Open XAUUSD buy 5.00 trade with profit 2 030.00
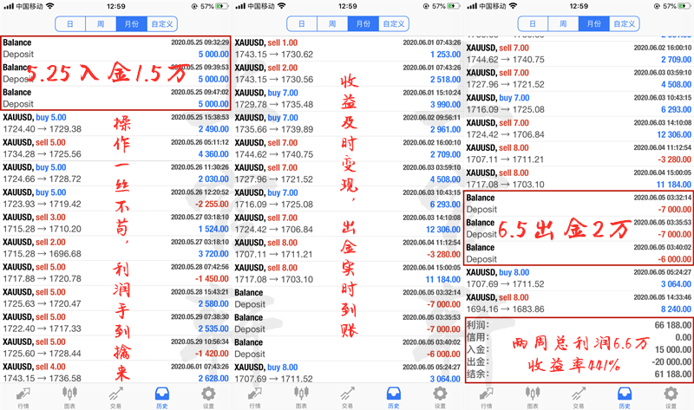 point(115,173)
